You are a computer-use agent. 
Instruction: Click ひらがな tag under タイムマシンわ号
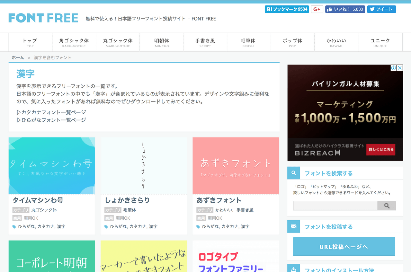click(x=26, y=227)
